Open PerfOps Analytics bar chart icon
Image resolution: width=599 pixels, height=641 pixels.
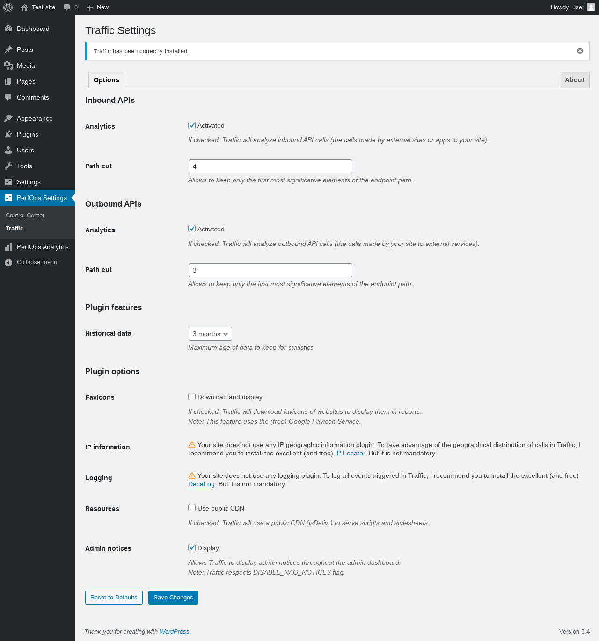[x=8, y=247]
